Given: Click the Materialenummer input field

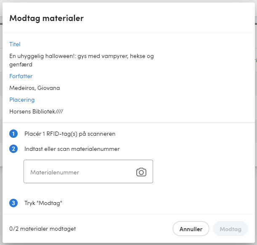Looking at the screenshot, I should pyautogui.click(x=88, y=171).
